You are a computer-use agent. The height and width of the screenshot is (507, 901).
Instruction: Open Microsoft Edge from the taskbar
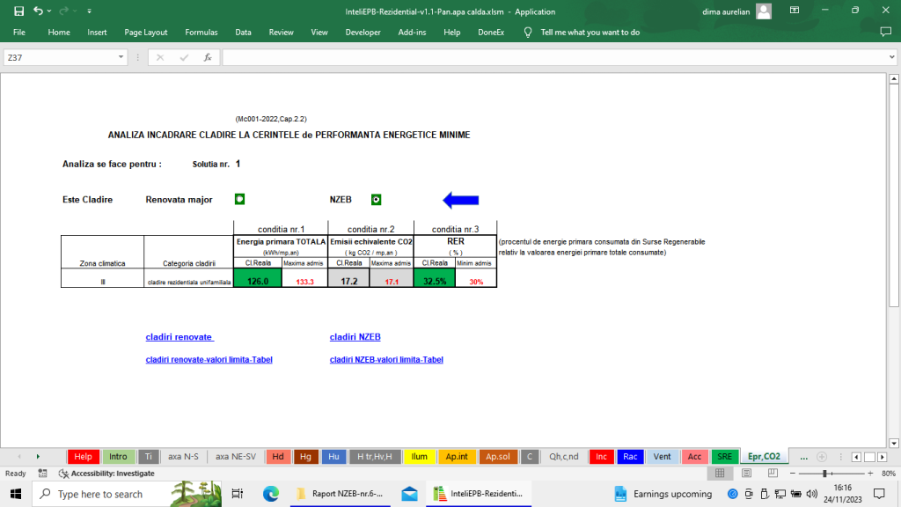[272, 494]
